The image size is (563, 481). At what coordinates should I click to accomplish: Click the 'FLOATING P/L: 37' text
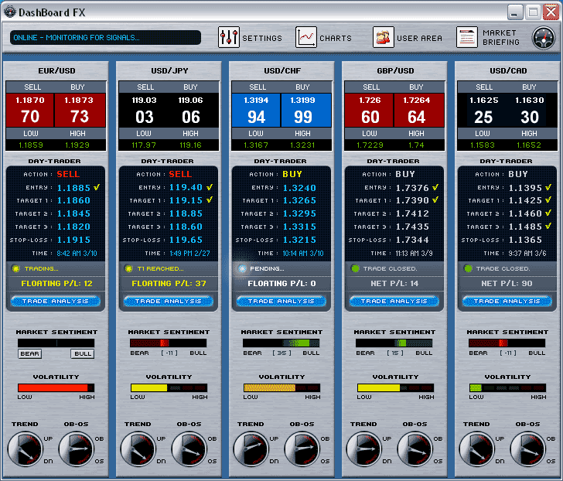[169, 284]
